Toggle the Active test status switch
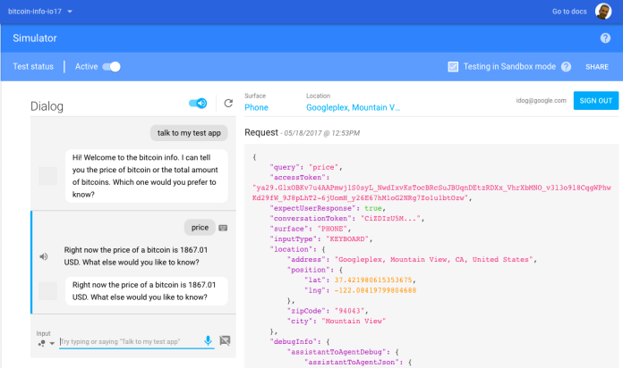The image size is (623, 368). 111,67
